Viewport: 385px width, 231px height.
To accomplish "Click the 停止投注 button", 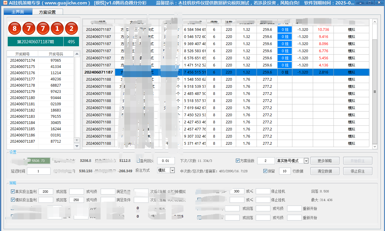I will pos(357,171).
